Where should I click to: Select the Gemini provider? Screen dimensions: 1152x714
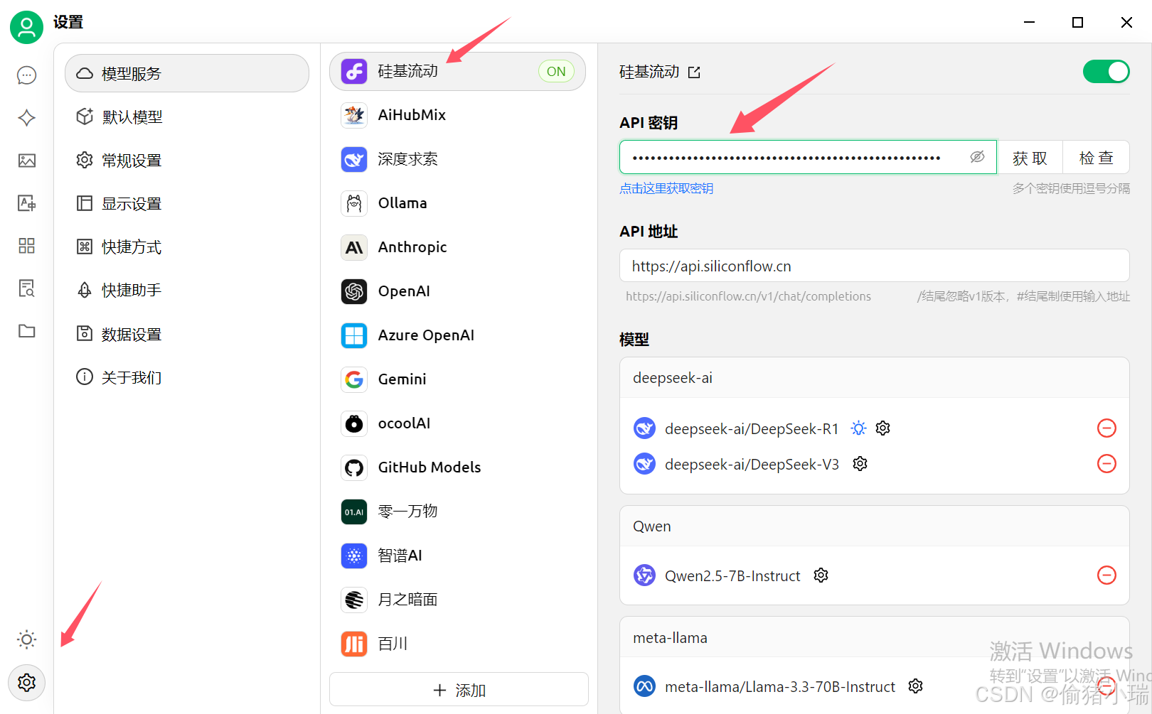pyautogui.click(x=457, y=379)
